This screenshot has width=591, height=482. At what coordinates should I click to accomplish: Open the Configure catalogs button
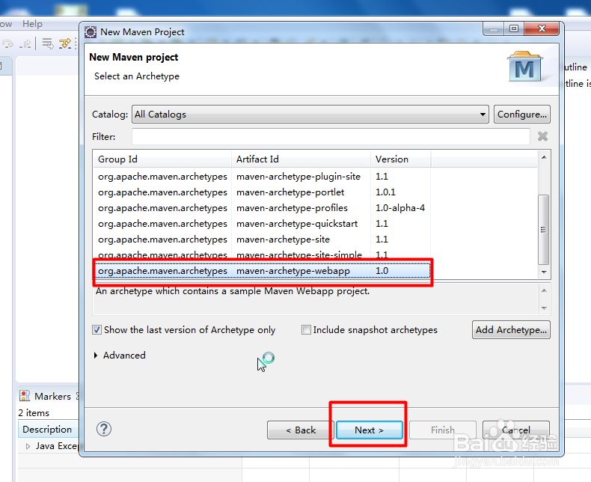click(522, 115)
